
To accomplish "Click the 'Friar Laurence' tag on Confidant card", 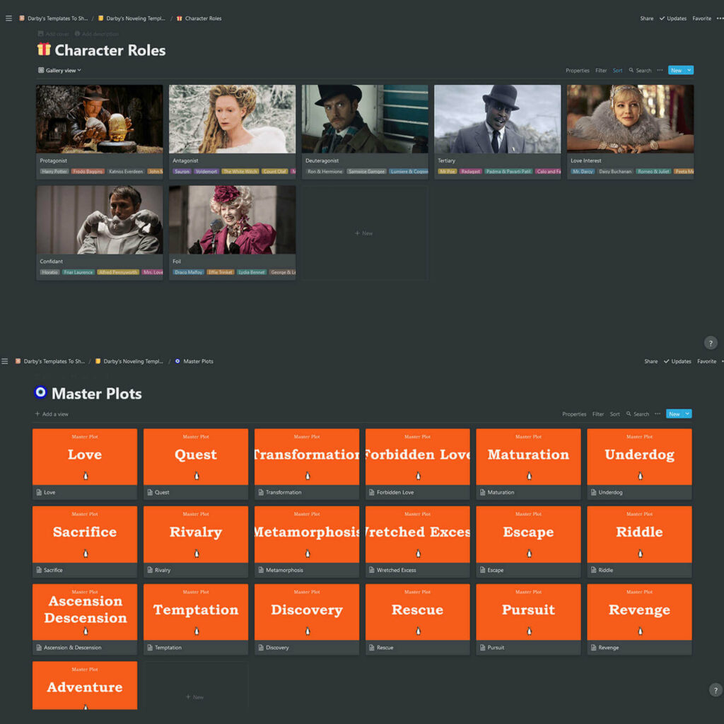I will (78, 272).
